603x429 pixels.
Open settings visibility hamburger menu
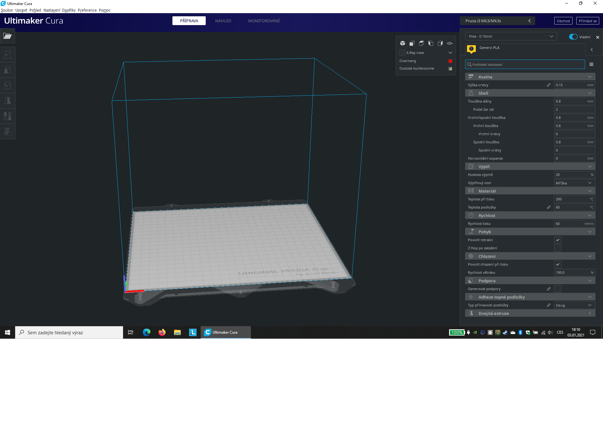tap(591, 64)
